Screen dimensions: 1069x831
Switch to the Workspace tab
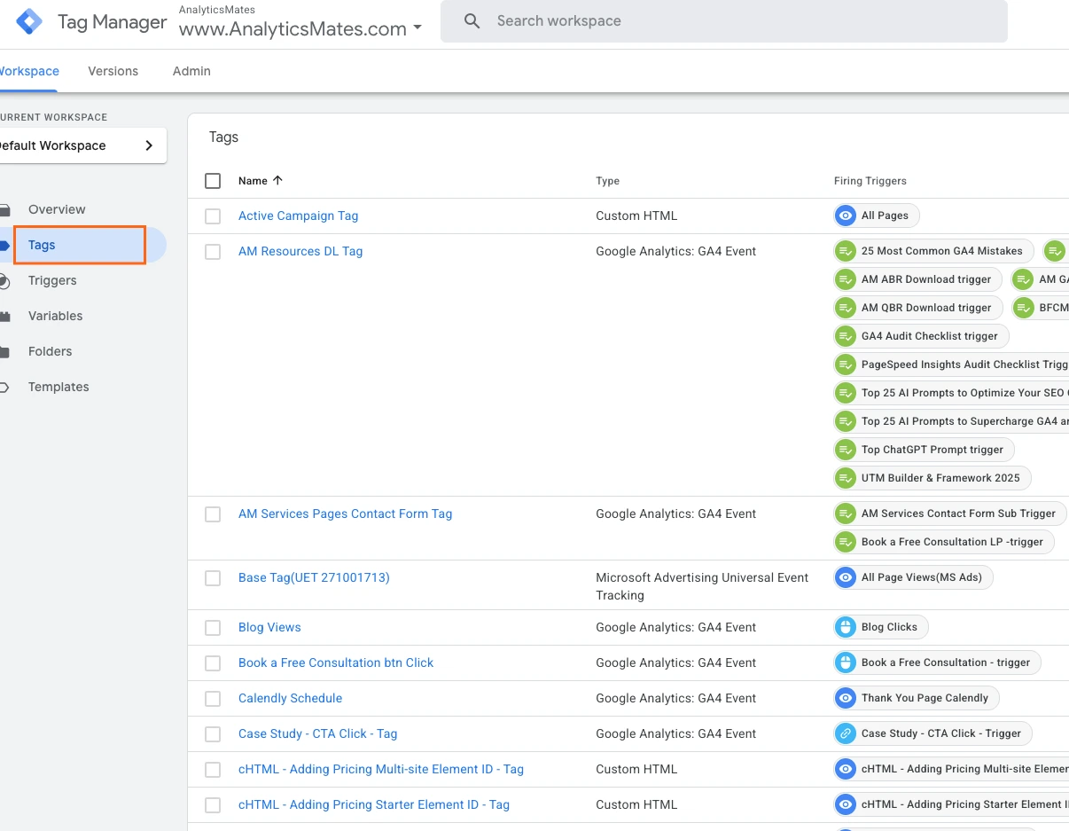point(28,71)
